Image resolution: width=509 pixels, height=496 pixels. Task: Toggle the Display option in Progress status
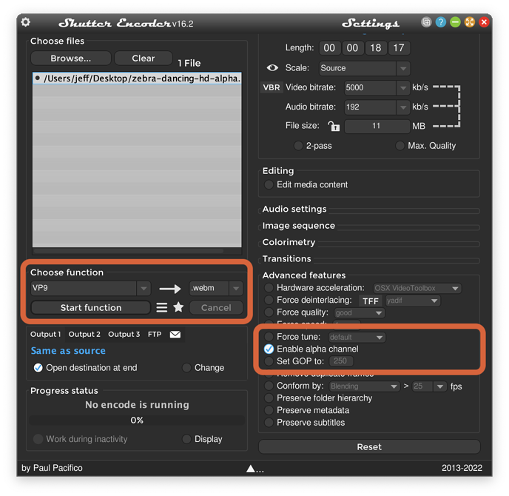coord(186,439)
